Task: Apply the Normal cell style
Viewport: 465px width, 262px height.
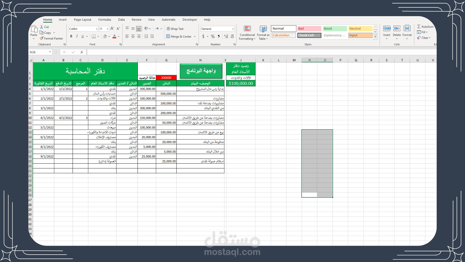Action: pyautogui.click(x=284, y=29)
